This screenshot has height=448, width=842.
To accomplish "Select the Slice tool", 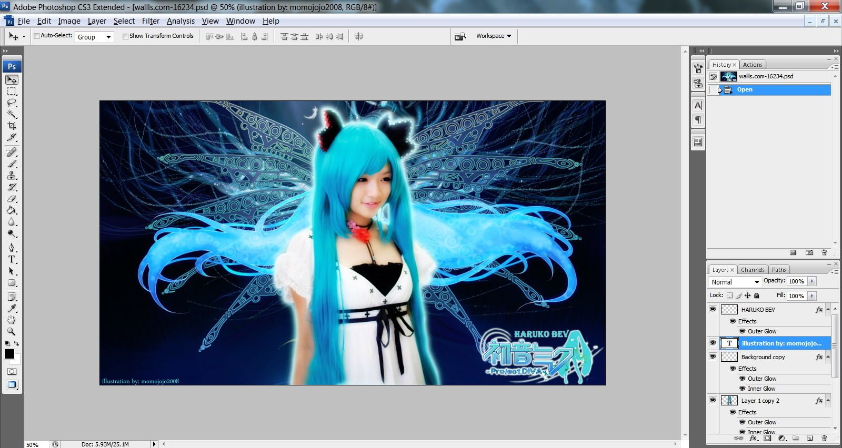I will (x=12, y=138).
